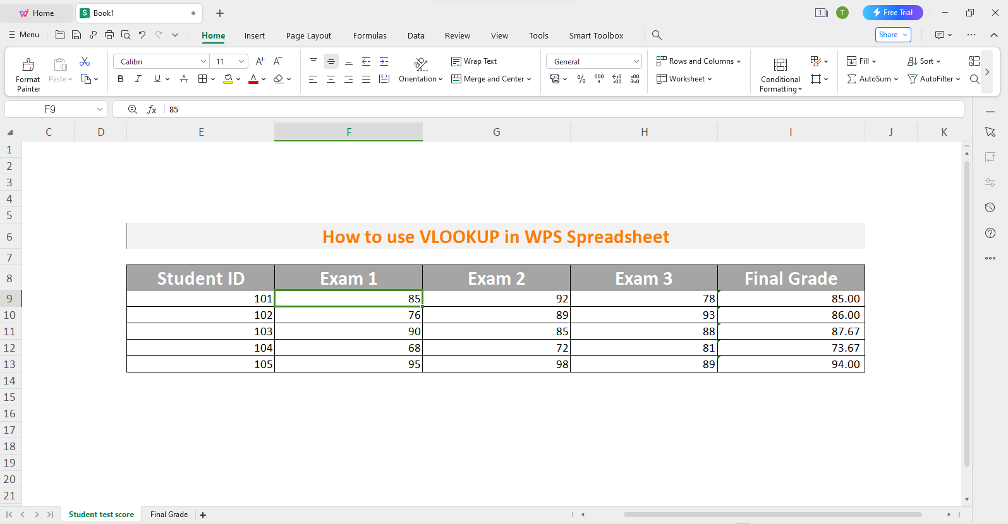Apply red font color
The height and width of the screenshot is (524, 1008).
click(x=253, y=79)
